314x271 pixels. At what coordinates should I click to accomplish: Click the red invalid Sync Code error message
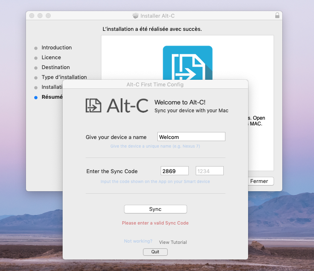(x=155, y=223)
